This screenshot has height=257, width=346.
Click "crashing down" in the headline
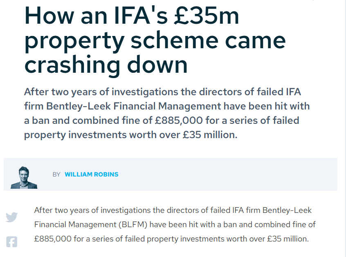point(106,66)
